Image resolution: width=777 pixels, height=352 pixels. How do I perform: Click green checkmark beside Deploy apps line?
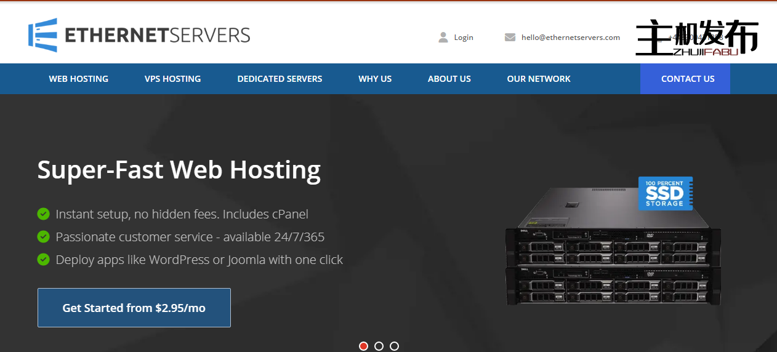click(43, 259)
